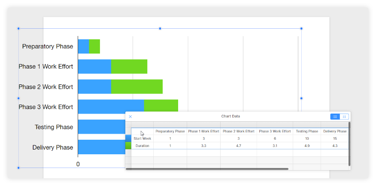Click the Phase 1 Work Effort axis label
Viewport: 376px width, 186px height.
[x=46, y=66]
